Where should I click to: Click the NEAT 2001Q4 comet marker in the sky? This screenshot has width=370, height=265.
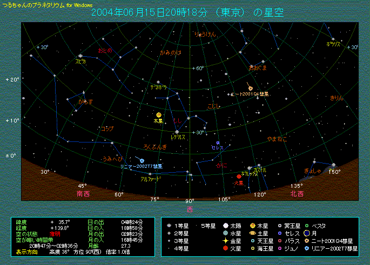[x=250, y=89]
